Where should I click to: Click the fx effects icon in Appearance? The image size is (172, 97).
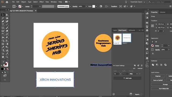point(153,54)
